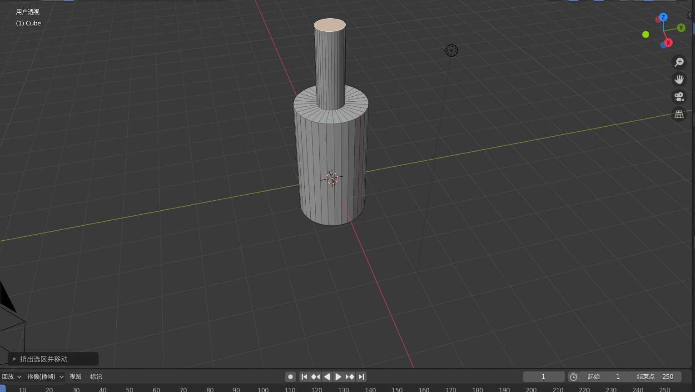Screen dimensions: 695x392
Task: Click the Y axis on the navigation gizmo
Action: [x=681, y=28]
